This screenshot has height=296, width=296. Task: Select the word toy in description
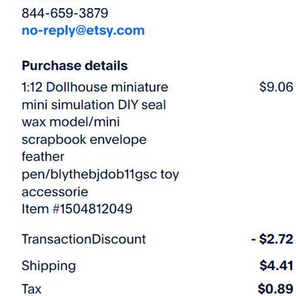[169, 175]
